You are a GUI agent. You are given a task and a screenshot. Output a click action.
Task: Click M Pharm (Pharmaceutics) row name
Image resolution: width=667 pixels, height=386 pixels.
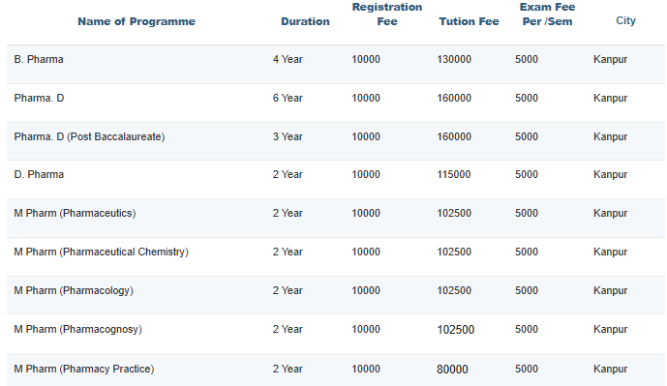[75, 213]
